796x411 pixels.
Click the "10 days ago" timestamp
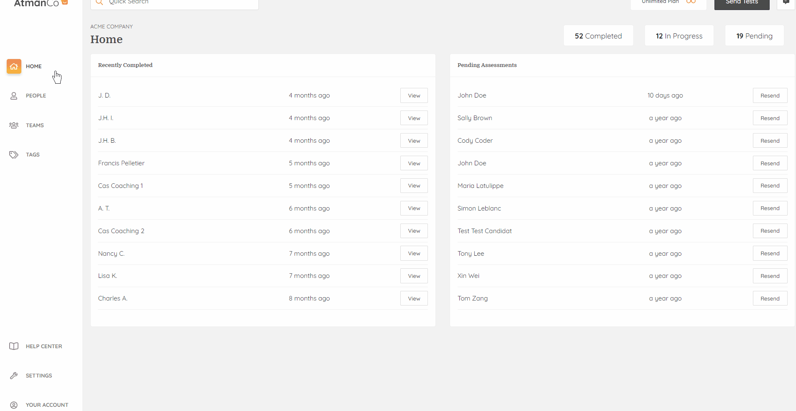(665, 95)
